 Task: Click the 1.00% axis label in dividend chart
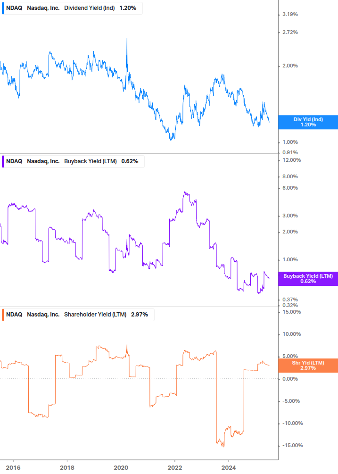coord(290,142)
